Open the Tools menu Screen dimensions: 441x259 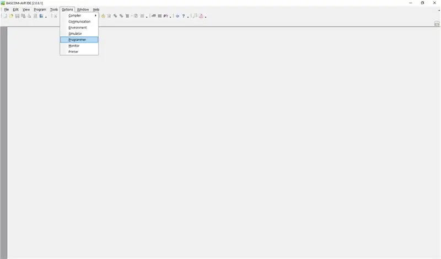click(54, 9)
